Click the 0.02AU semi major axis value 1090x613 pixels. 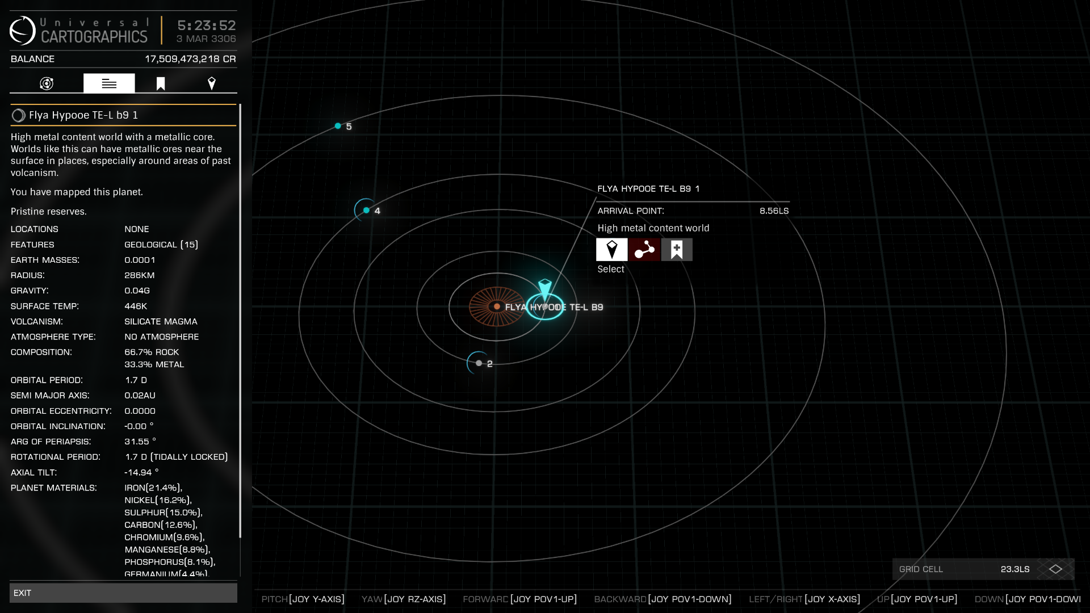(140, 395)
